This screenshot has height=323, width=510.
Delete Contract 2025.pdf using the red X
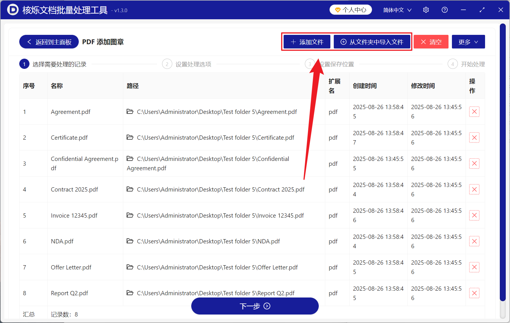[474, 189]
